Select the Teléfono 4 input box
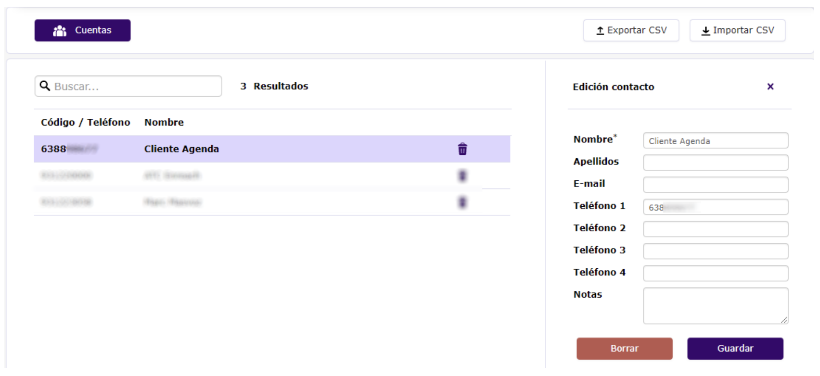 point(715,273)
